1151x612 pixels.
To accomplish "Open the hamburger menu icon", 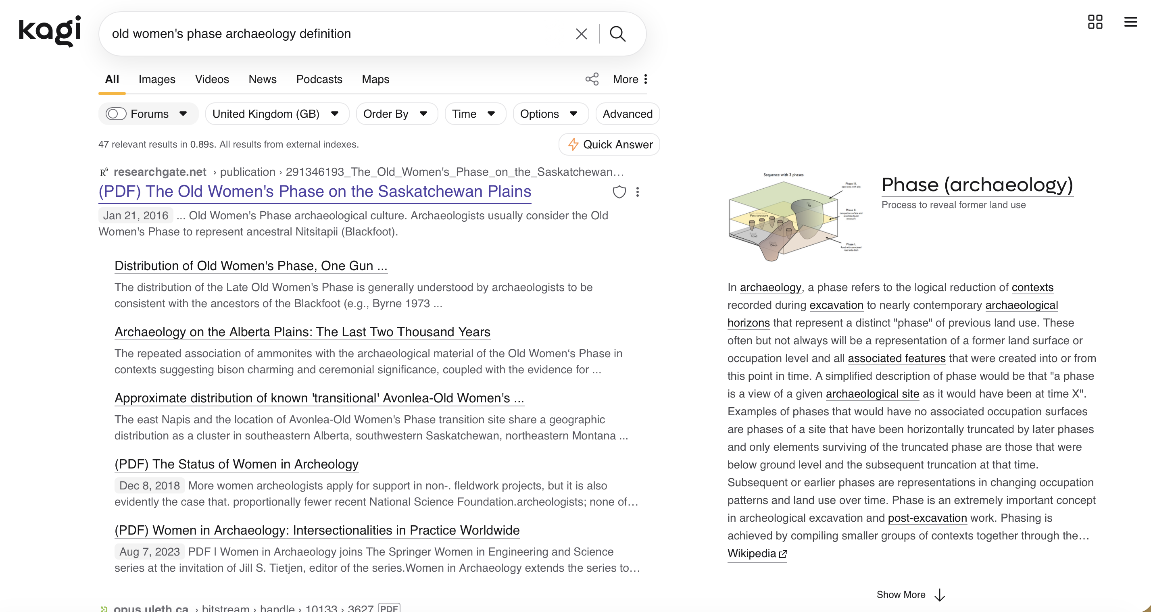I will 1130,22.
